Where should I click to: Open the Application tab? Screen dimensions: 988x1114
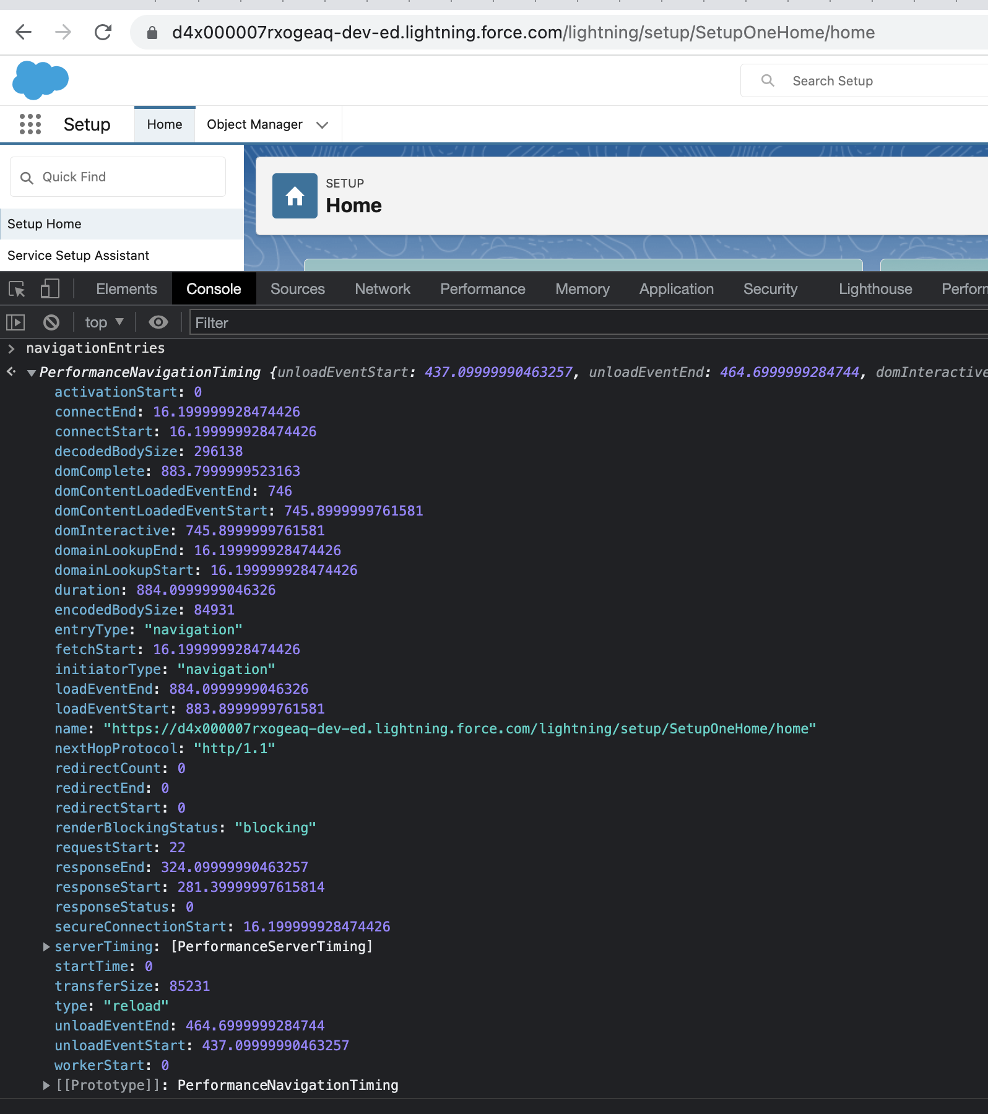pyautogui.click(x=677, y=289)
